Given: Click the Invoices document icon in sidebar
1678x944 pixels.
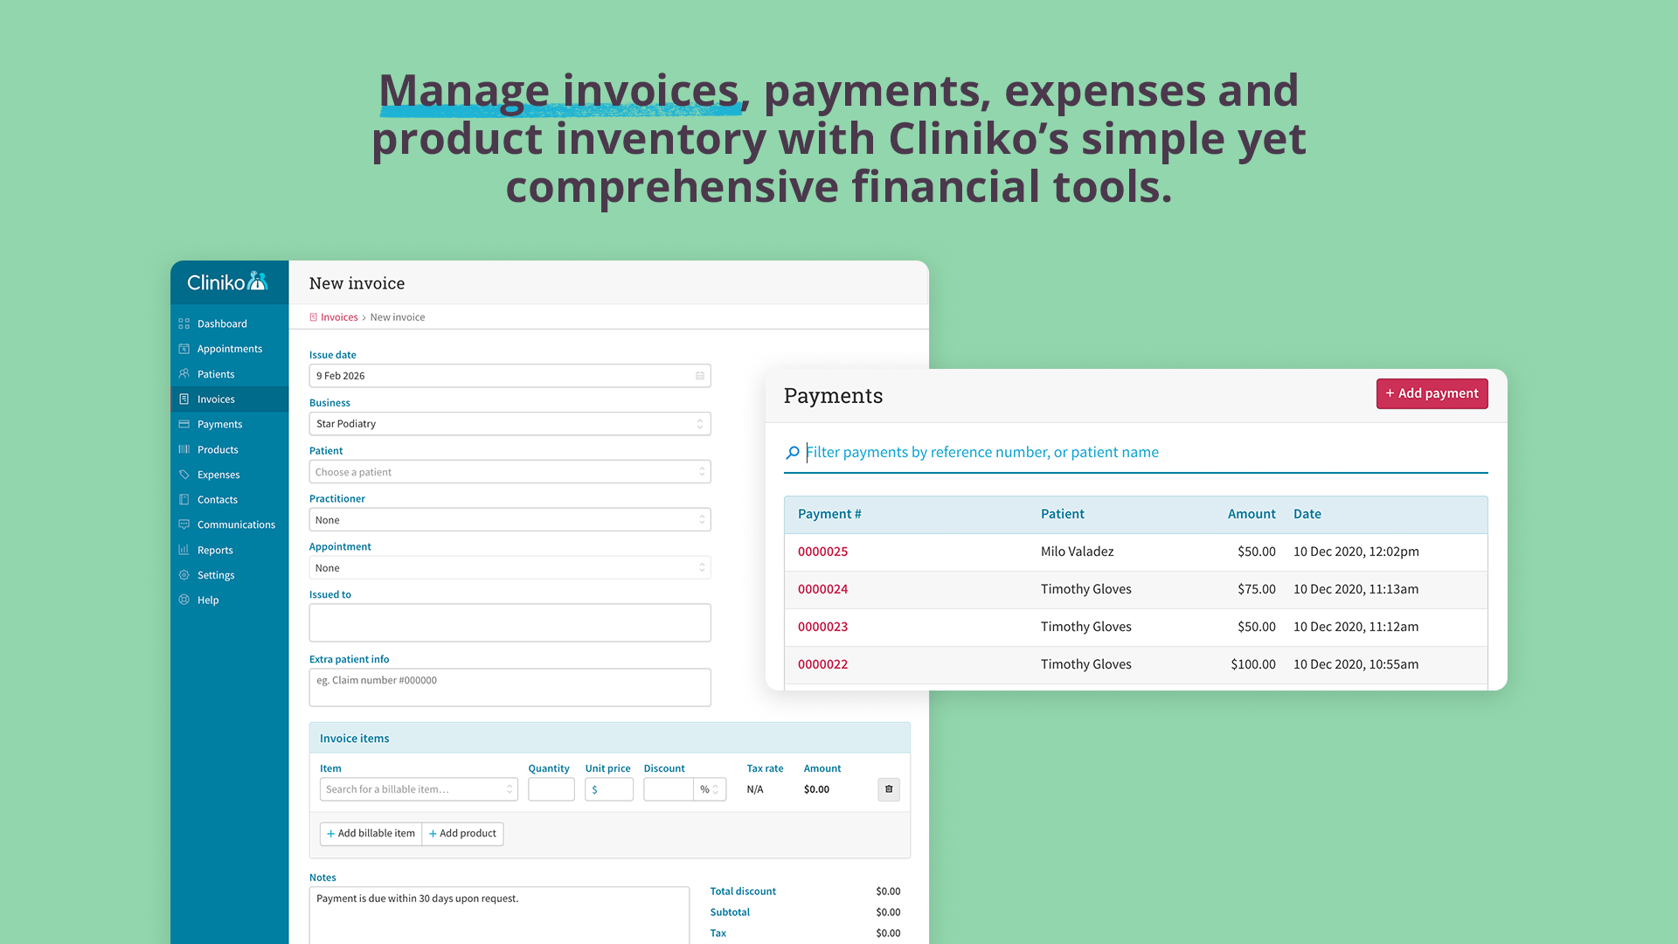Looking at the screenshot, I should 184,399.
